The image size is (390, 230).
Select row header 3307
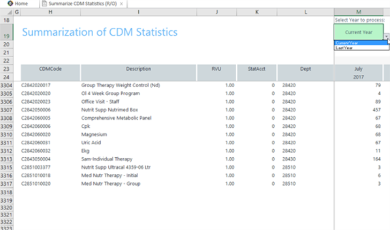pyautogui.click(x=6, y=110)
